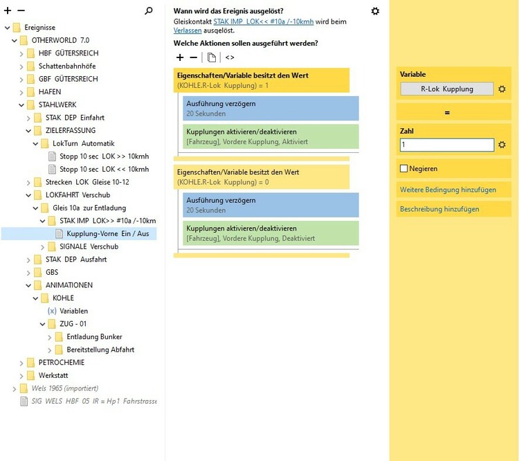
Task: Select Kupplung-Vorne Ein / Aus event
Action: [x=107, y=233]
